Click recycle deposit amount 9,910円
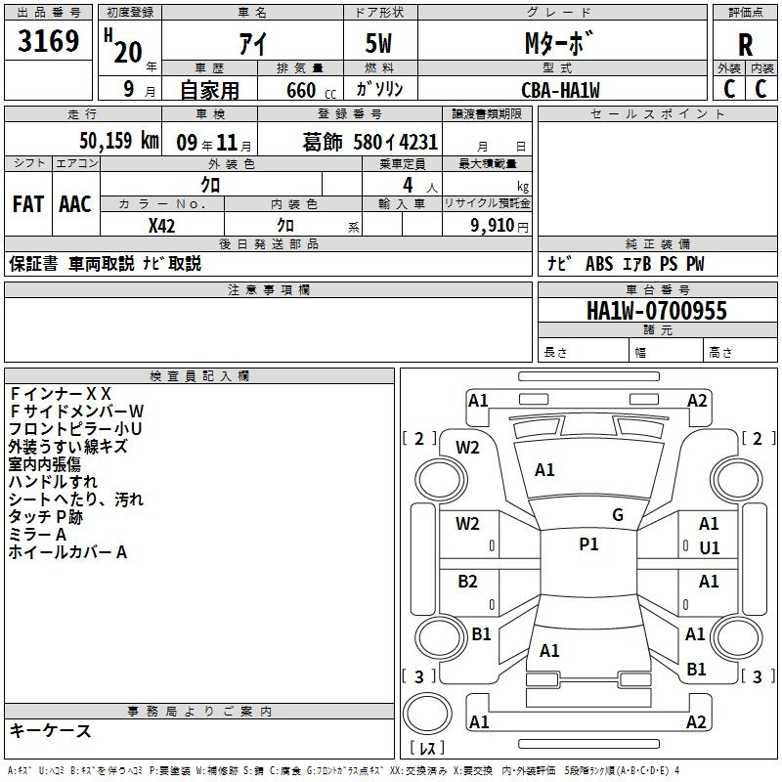782x782 pixels. pyautogui.click(x=499, y=225)
